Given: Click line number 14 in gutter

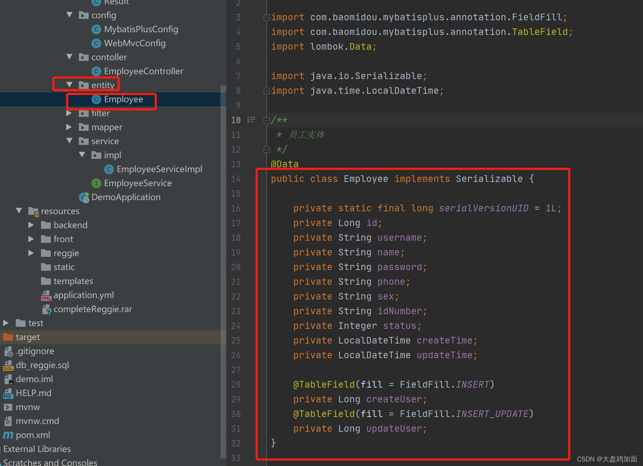Looking at the screenshot, I should [236, 179].
